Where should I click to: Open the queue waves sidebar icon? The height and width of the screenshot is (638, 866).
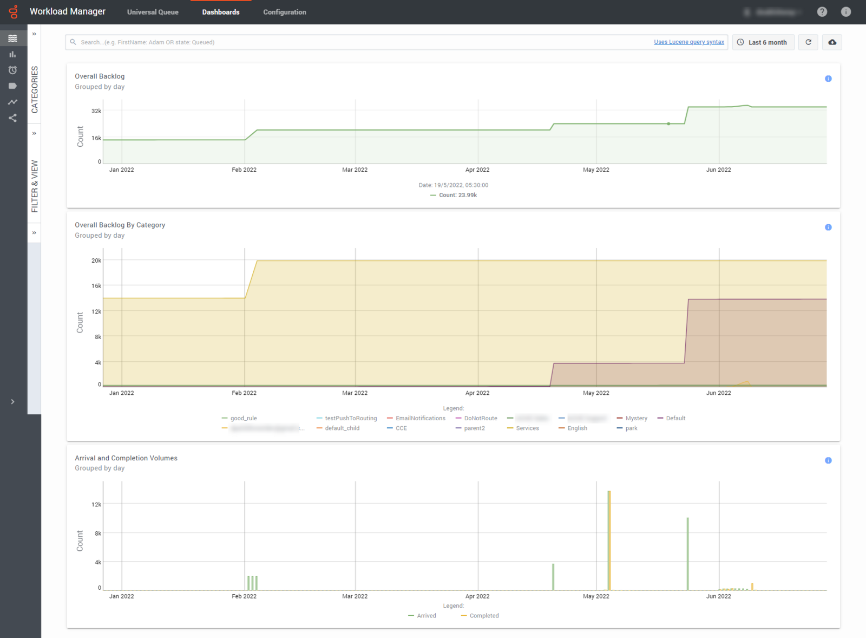(12, 38)
